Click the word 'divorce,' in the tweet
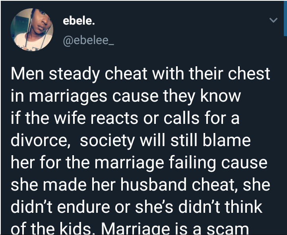Viewport: 287px width, 235px height. 41,141
